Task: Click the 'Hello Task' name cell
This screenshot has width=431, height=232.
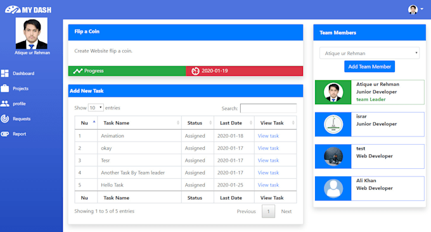Action: tap(139, 185)
